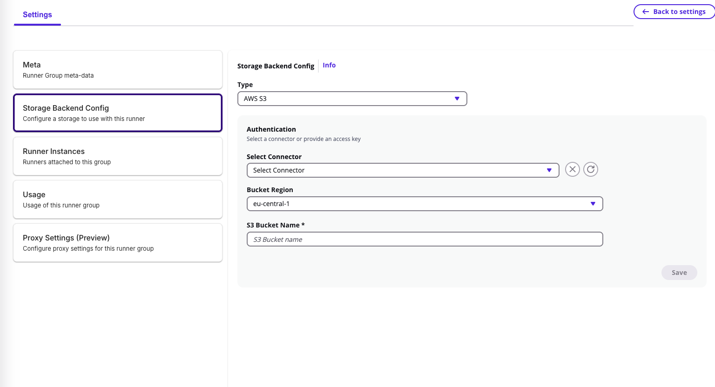The image size is (715, 387).
Task: Open the AWS S3 type dropdown
Action: click(351, 99)
